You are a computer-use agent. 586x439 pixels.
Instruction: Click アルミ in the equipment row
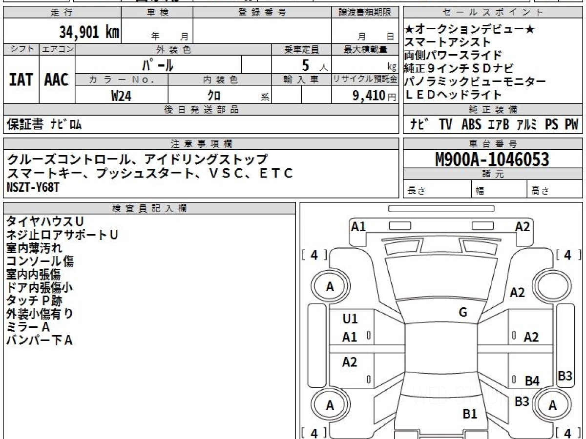click(526, 125)
